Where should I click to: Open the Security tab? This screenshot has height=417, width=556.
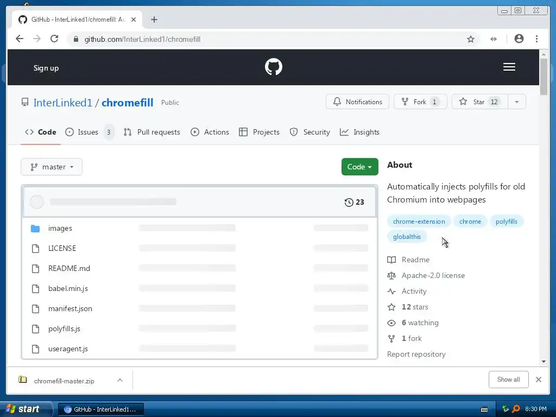(x=309, y=132)
